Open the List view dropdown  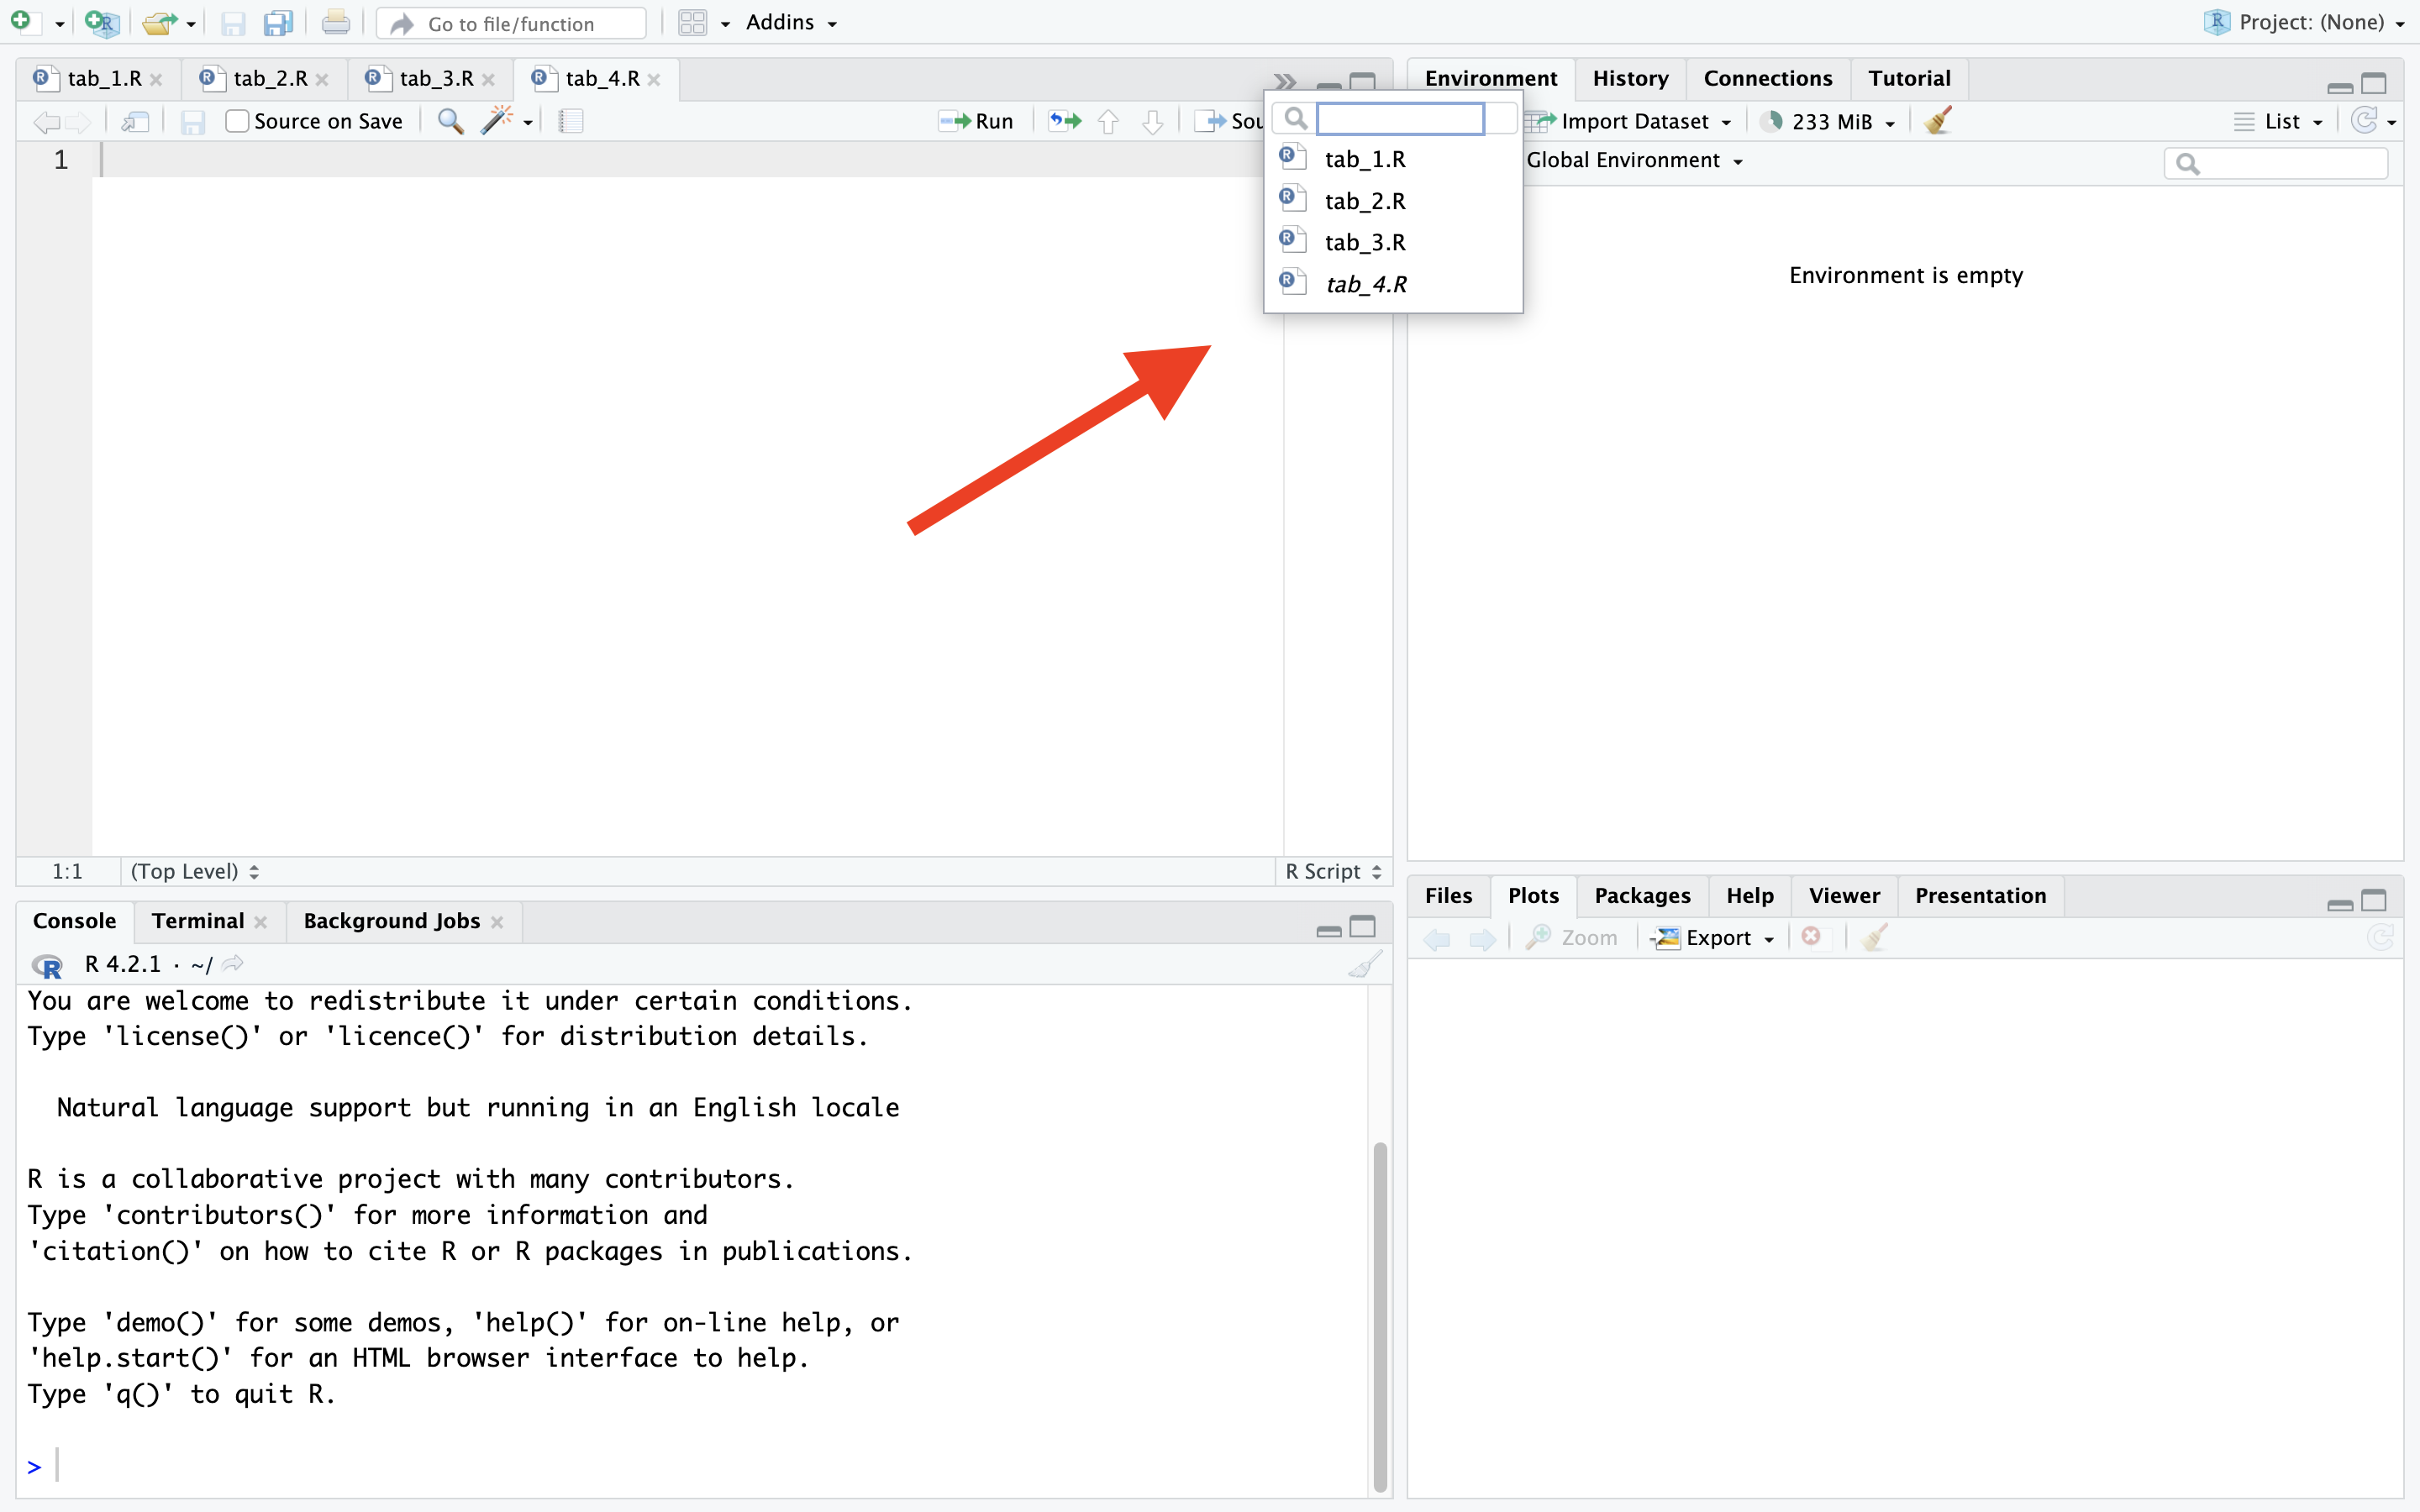click(2279, 121)
